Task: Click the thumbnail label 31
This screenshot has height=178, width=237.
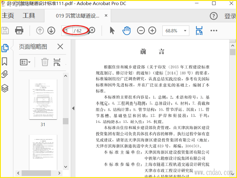Action: coord(43,124)
